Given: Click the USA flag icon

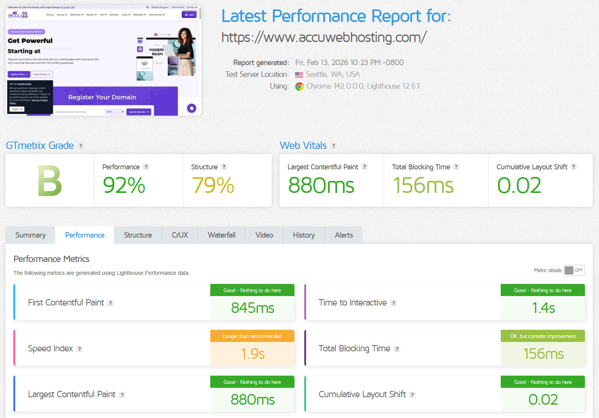Looking at the screenshot, I should (299, 74).
